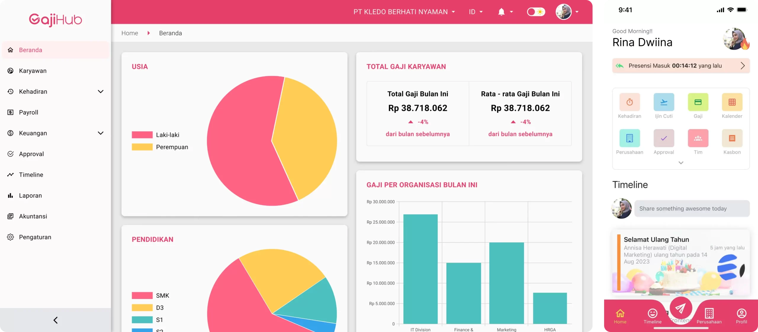Viewport: 758px width, 332px height.
Task: Switch to the Timeline tab in bottom navigation
Action: [x=653, y=316]
